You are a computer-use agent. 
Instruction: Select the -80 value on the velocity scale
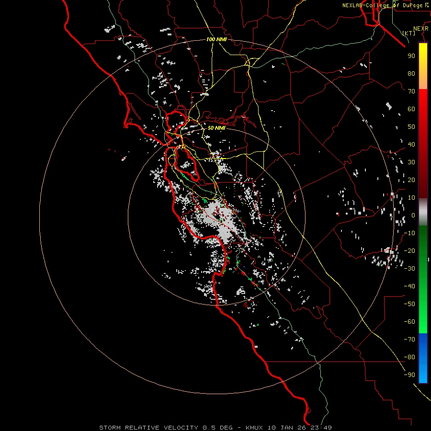click(x=409, y=357)
